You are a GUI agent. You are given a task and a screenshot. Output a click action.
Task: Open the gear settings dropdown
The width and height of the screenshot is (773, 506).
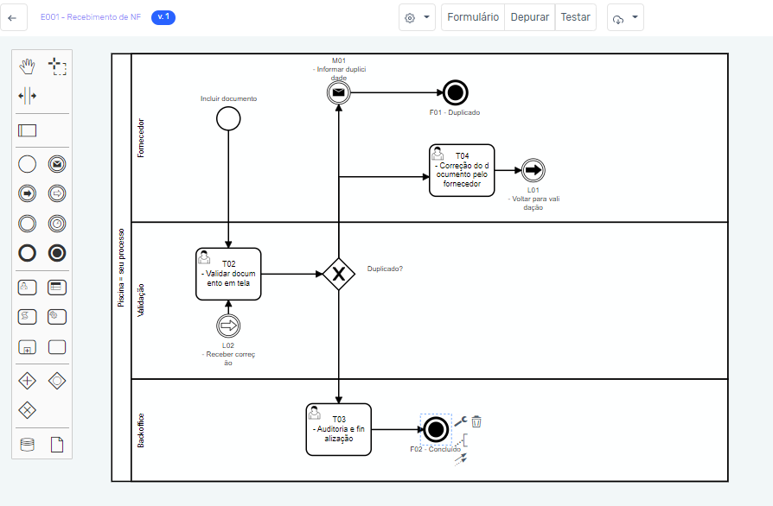tap(416, 17)
